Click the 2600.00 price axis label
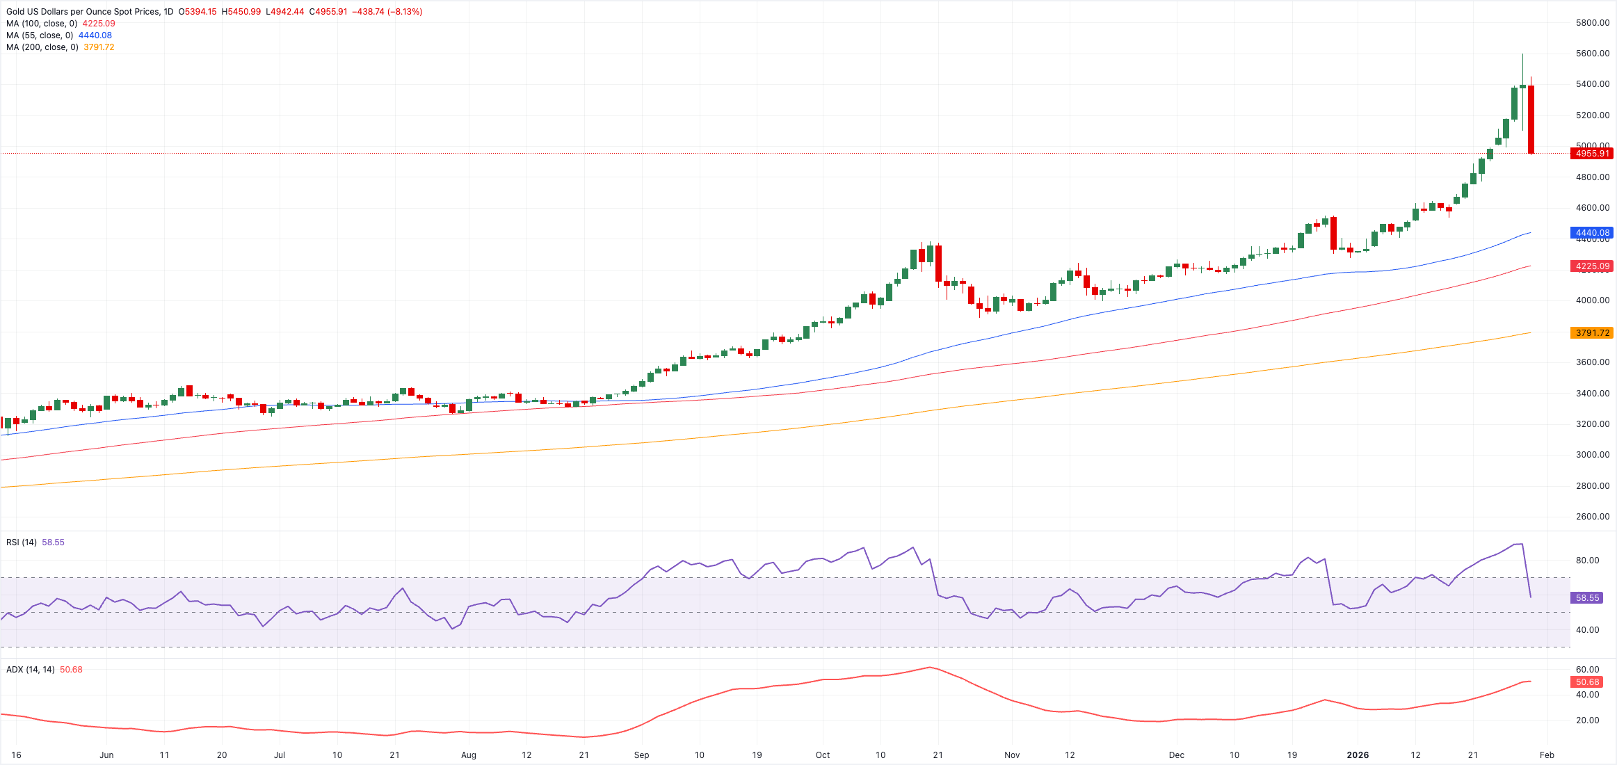 click(1592, 517)
